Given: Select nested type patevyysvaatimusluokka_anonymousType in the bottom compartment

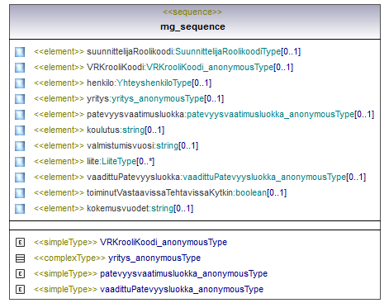Looking at the screenshot, I should tap(183, 274).
